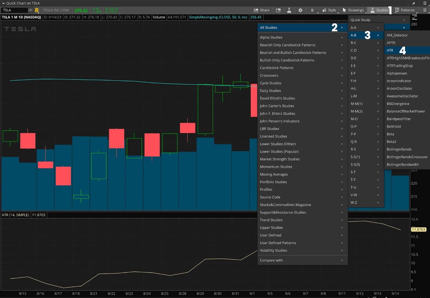Expand the W-Z studies submenu
The height and width of the screenshot is (298, 430).
tap(366, 203)
